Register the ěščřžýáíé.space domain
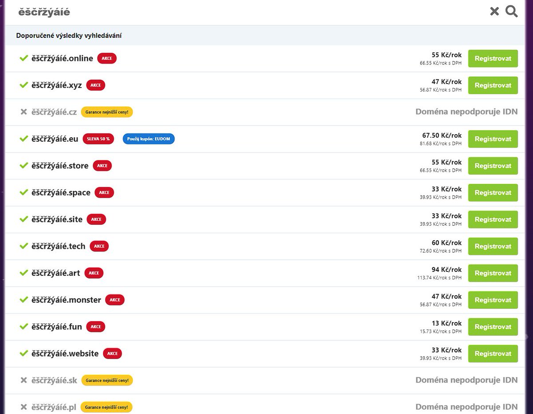This screenshot has width=533, height=414. coord(493,193)
